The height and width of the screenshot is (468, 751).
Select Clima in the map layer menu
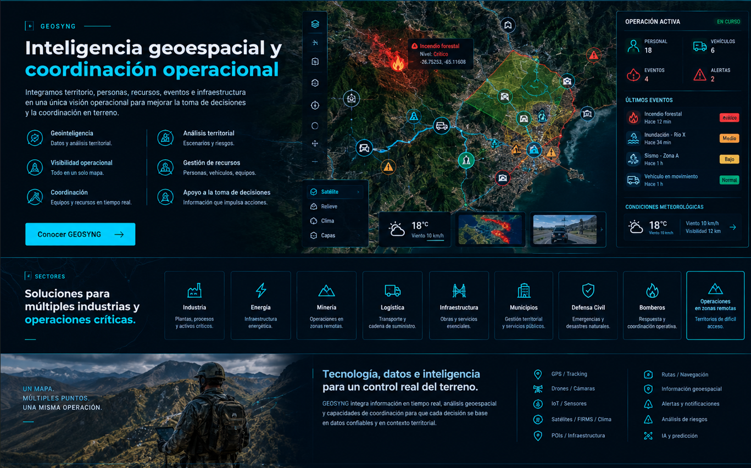point(335,221)
